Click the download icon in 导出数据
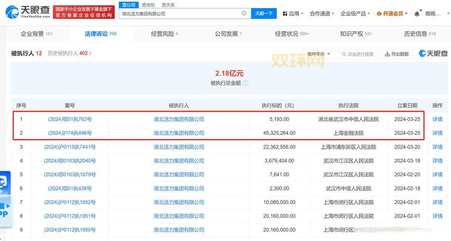 pyautogui.click(x=387, y=54)
